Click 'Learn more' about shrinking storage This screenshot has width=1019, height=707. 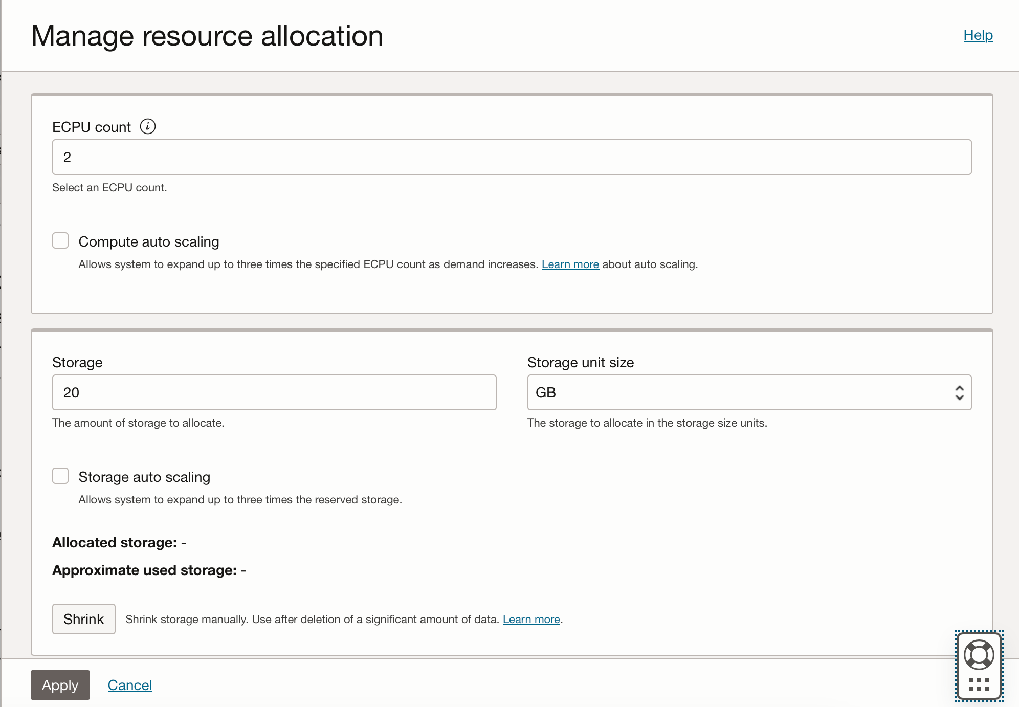point(530,619)
